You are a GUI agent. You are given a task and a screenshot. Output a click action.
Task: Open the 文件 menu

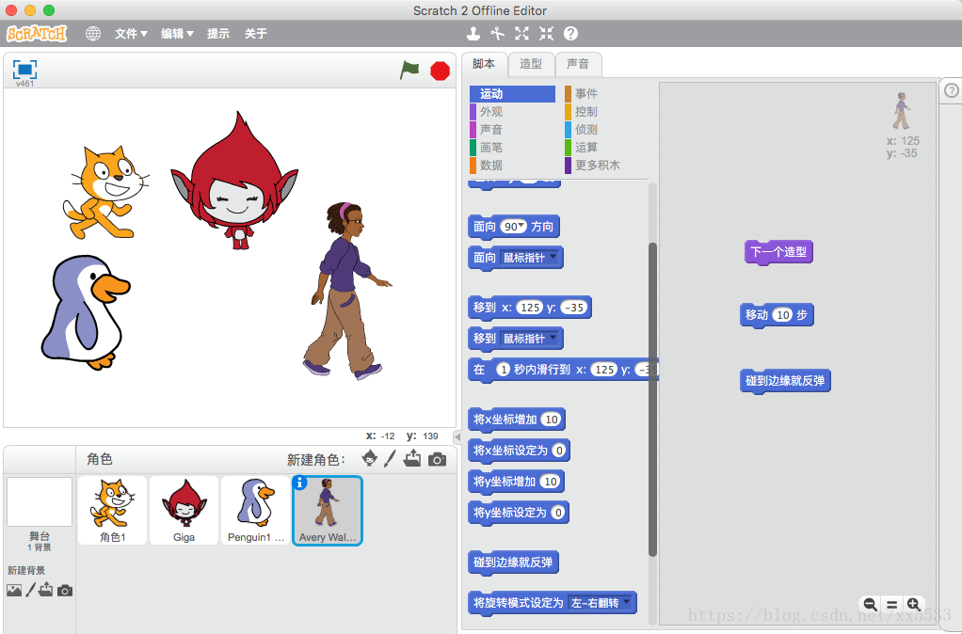(131, 34)
